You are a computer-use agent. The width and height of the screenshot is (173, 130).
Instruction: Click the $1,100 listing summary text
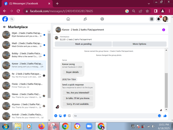76,39
